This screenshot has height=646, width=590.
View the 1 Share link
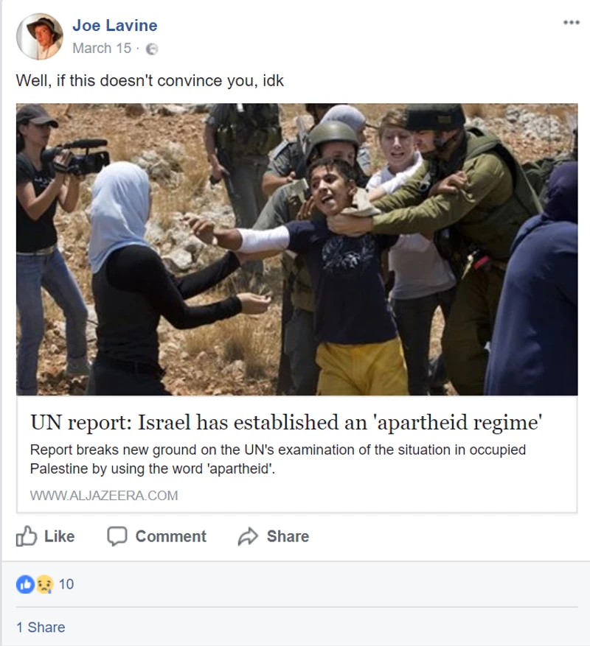pos(41,627)
